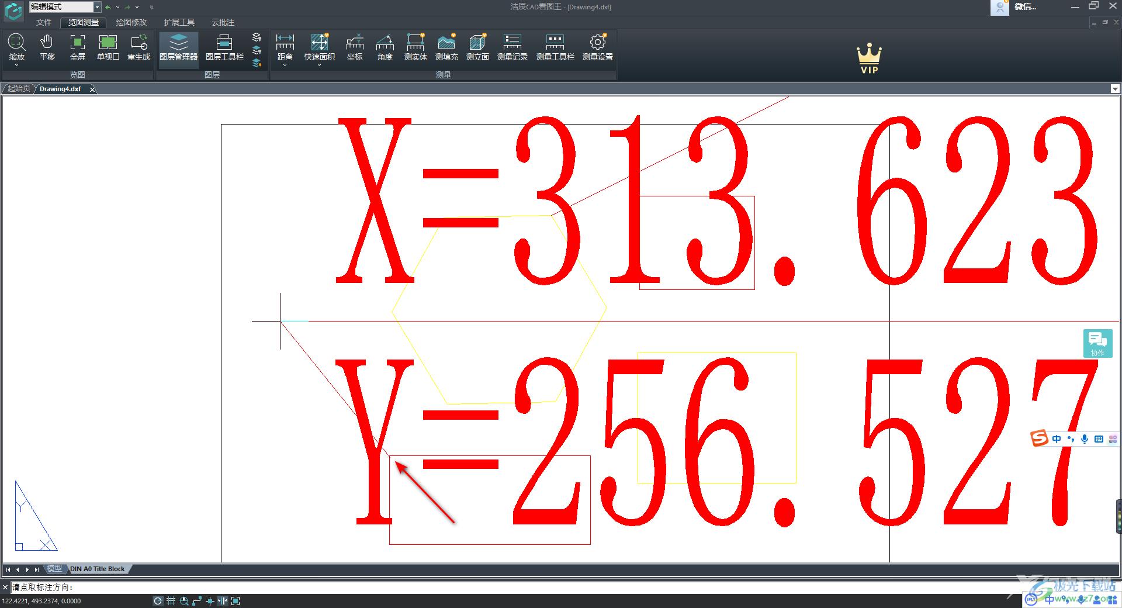Switch to the 起始页 document tab
Image resolution: width=1122 pixels, height=608 pixels.
(x=19, y=89)
